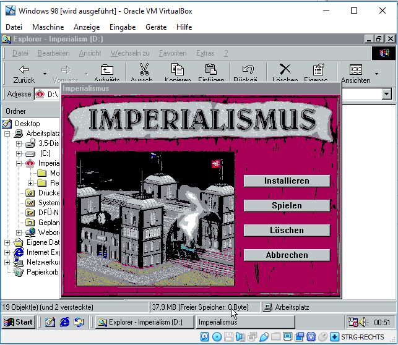The image size is (398, 345).
Task: Open the Favoriten menu
Action: coord(173,53)
